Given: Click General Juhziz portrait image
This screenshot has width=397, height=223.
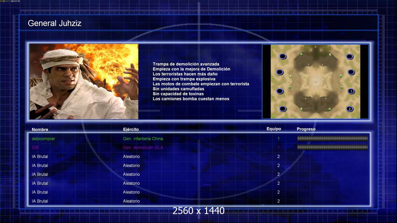Looking at the screenshot, I should 84,81.
